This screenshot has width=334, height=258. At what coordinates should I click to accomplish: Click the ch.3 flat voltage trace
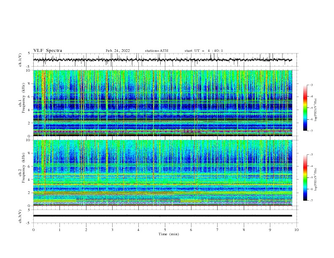[x=162, y=216]
